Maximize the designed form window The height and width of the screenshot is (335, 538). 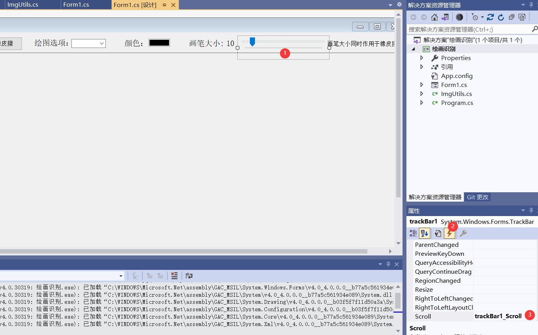(377, 27)
